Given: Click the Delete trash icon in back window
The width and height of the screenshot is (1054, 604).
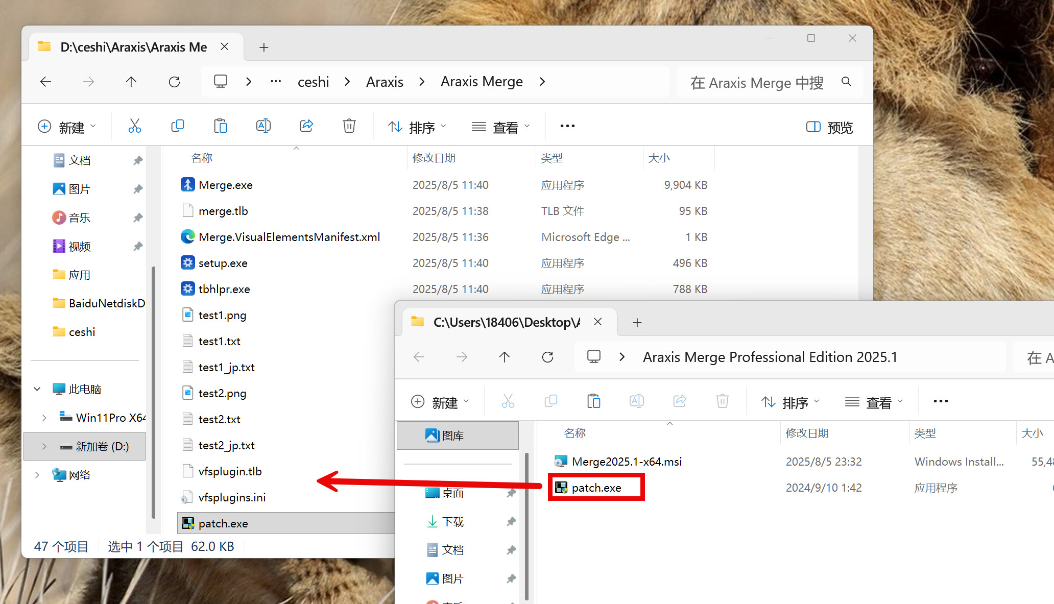Looking at the screenshot, I should [x=349, y=126].
